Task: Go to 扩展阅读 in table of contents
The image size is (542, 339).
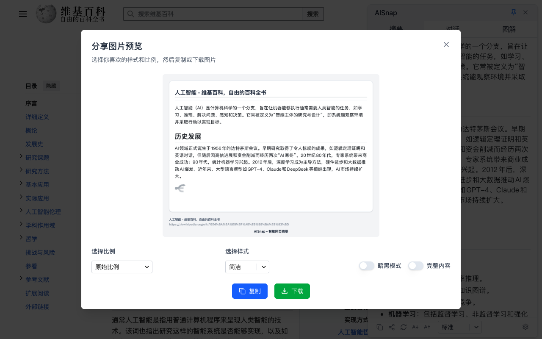Action: point(37,293)
